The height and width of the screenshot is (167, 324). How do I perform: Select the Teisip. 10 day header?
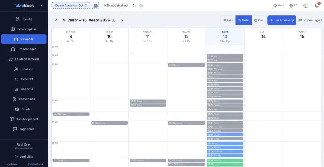[x=109, y=36]
